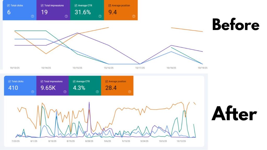Open help for Total impressions showing 9.65K

click(x=65, y=92)
